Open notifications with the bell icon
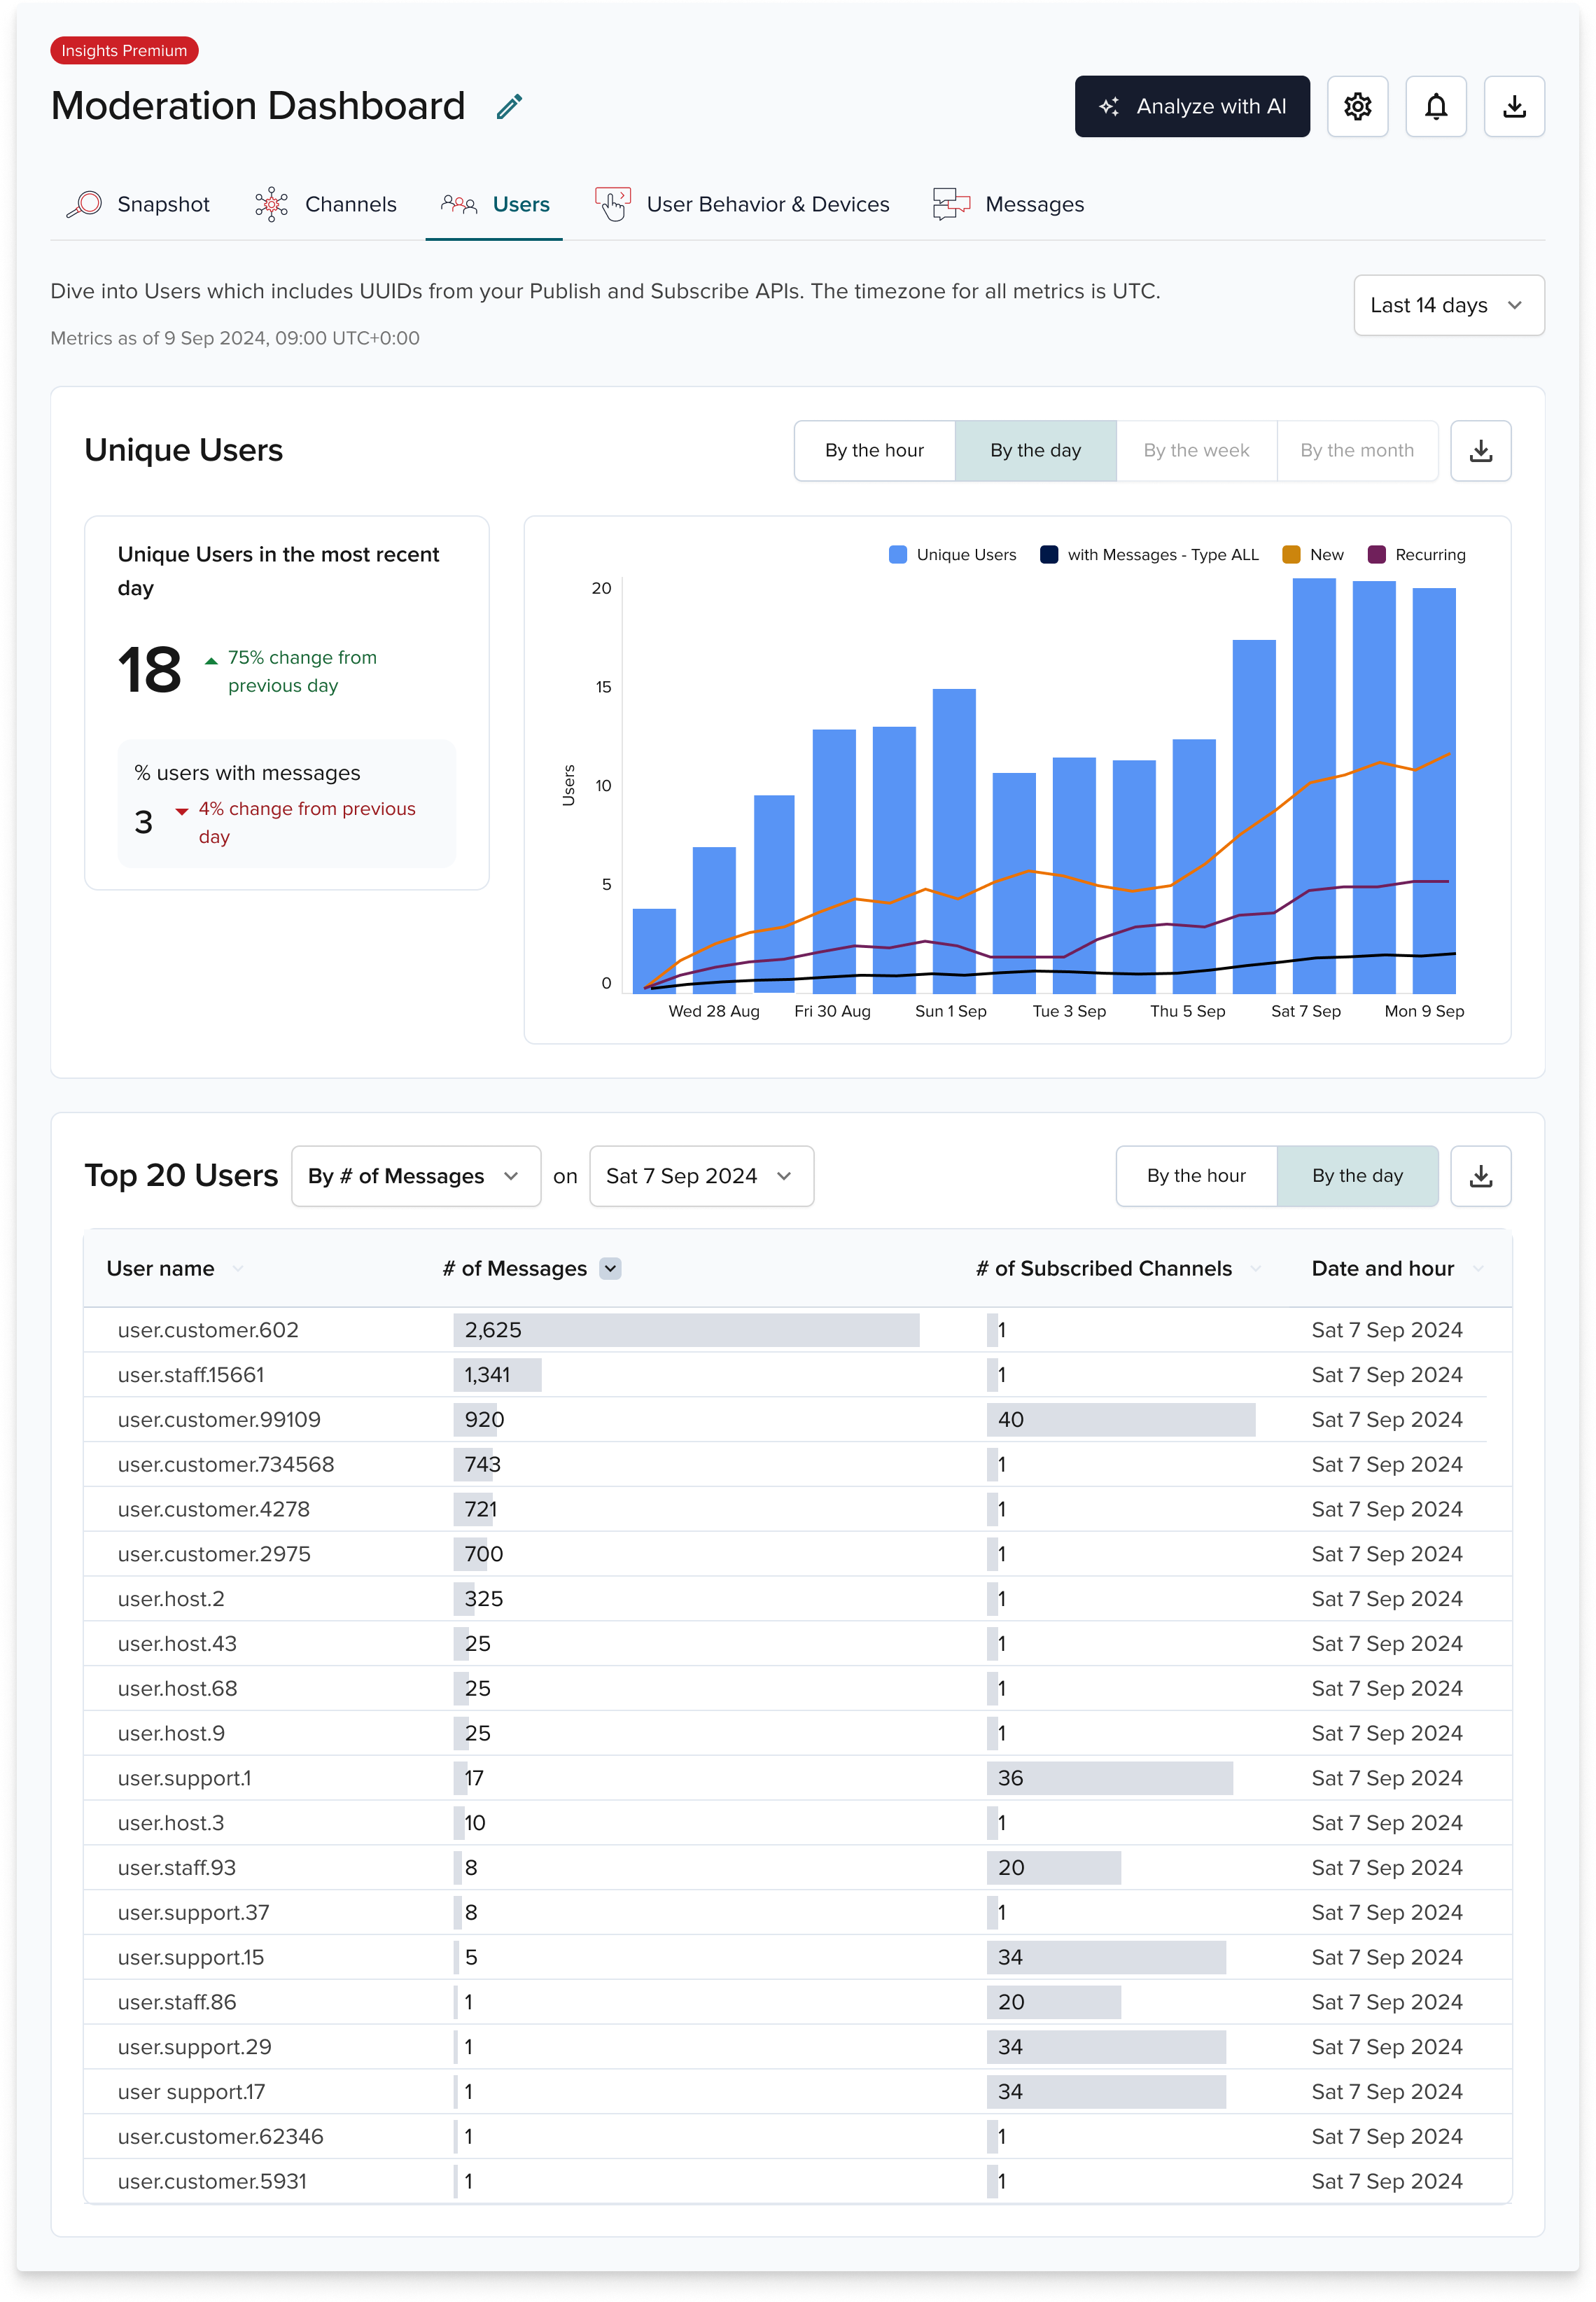The width and height of the screenshot is (1596, 2302). click(1435, 107)
